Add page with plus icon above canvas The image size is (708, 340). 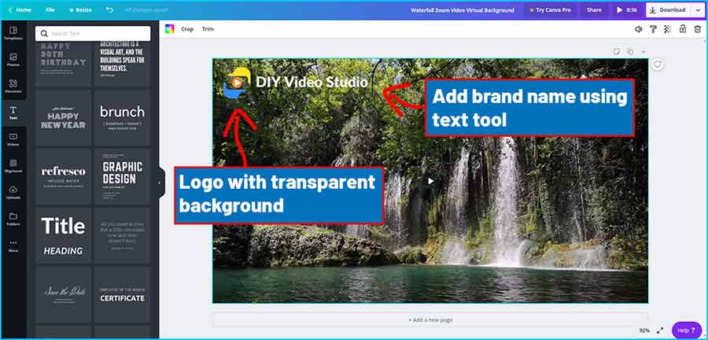point(643,51)
